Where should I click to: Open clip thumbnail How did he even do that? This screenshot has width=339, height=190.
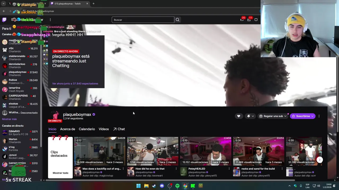pyautogui.click(x=153, y=151)
